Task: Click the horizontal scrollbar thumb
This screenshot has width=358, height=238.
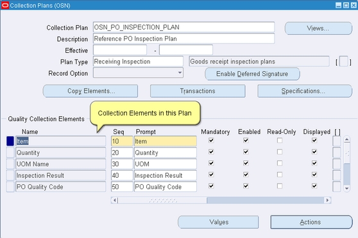Action: tap(162, 200)
